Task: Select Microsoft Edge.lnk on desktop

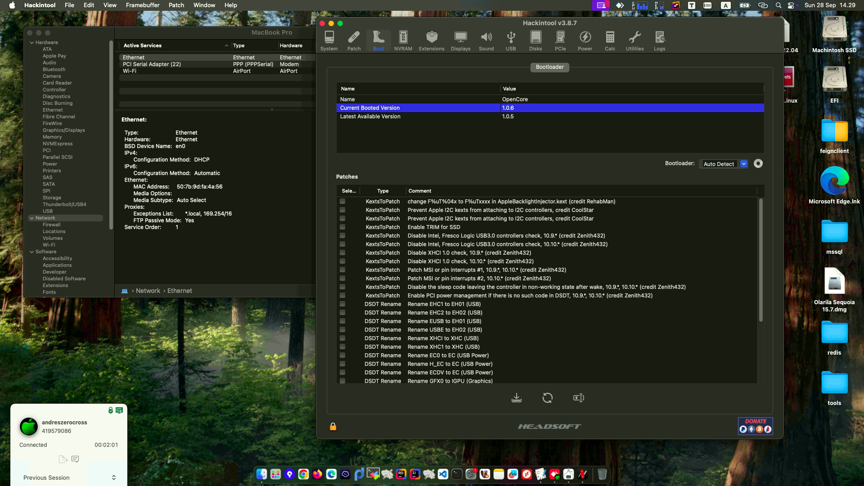Action: tap(834, 185)
